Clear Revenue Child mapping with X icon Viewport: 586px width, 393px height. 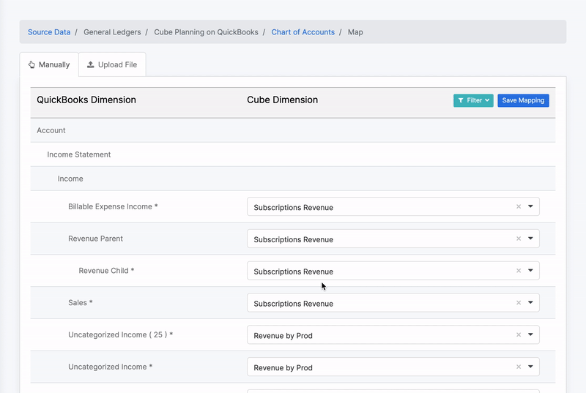[x=519, y=271]
